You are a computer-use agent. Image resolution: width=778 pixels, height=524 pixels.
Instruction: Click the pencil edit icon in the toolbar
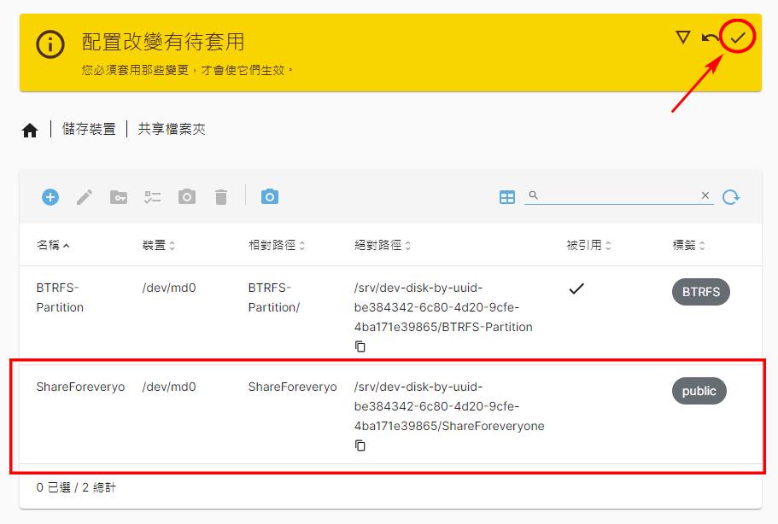pos(85,197)
